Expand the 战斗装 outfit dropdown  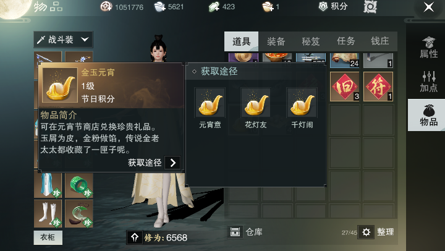click(63, 40)
